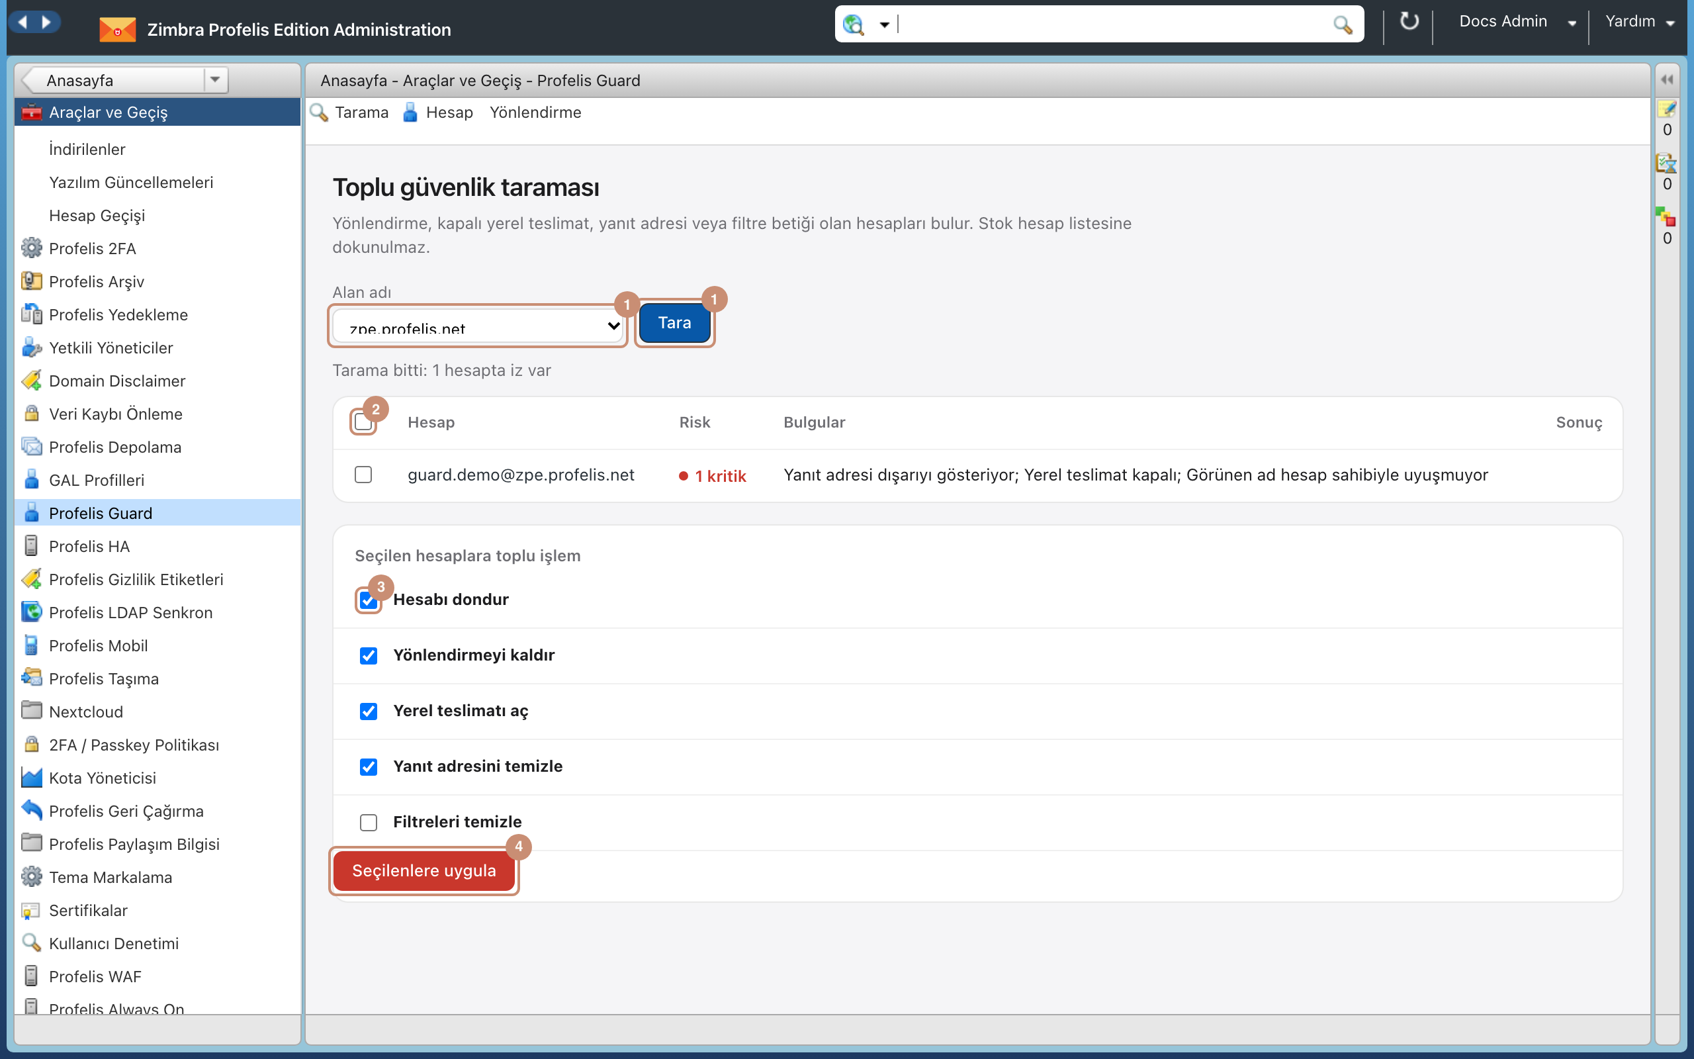Open the Alan adı domain dropdown

(x=478, y=326)
